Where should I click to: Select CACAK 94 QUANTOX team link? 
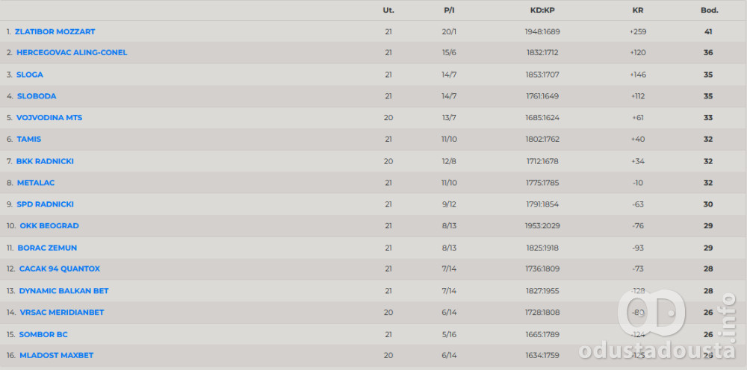60,269
